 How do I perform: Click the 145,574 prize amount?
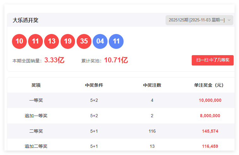point(210,131)
